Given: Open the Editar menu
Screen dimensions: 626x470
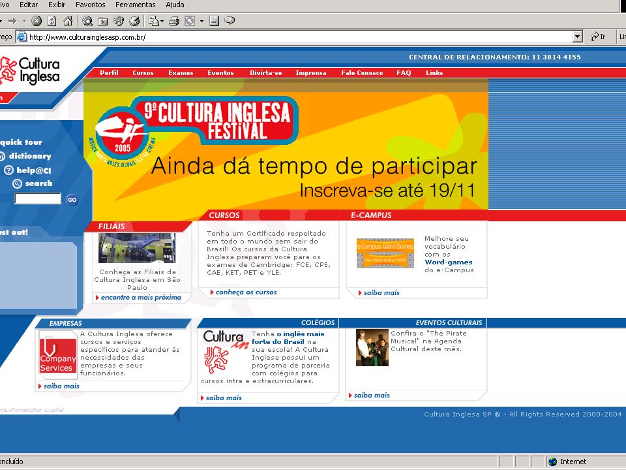Looking at the screenshot, I should [x=29, y=5].
